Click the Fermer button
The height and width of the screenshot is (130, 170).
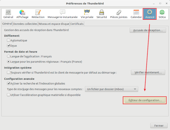159,126
